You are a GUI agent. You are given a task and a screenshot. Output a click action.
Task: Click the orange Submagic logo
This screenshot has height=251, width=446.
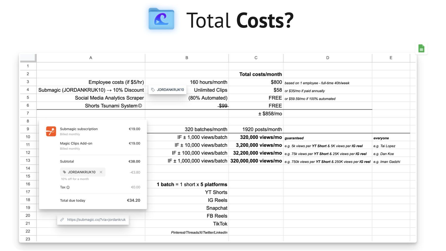tap(51, 131)
